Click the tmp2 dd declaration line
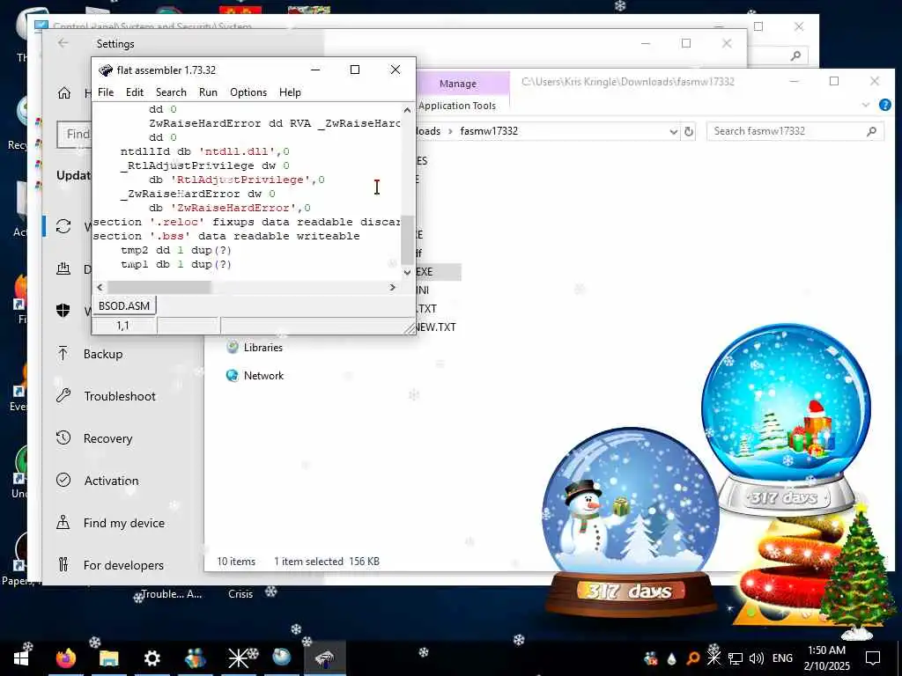Viewport: 902px width, 676px height. (x=176, y=251)
